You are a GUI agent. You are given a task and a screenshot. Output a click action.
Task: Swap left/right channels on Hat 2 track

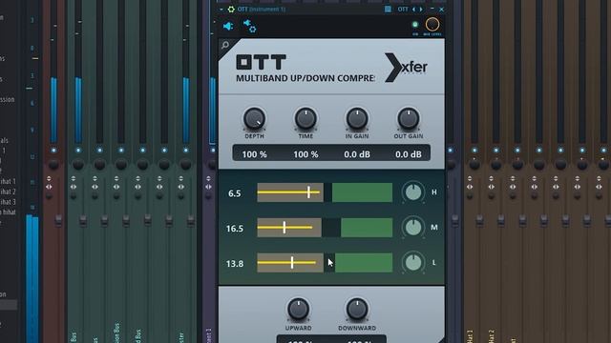point(491,187)
